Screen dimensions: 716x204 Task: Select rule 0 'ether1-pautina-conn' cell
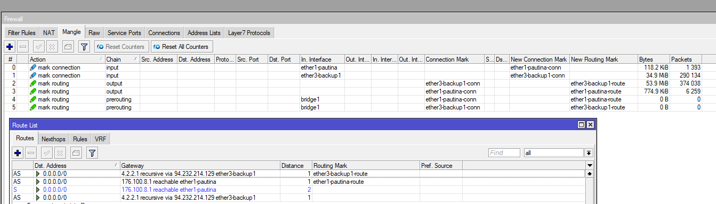[x=540, y=67]
